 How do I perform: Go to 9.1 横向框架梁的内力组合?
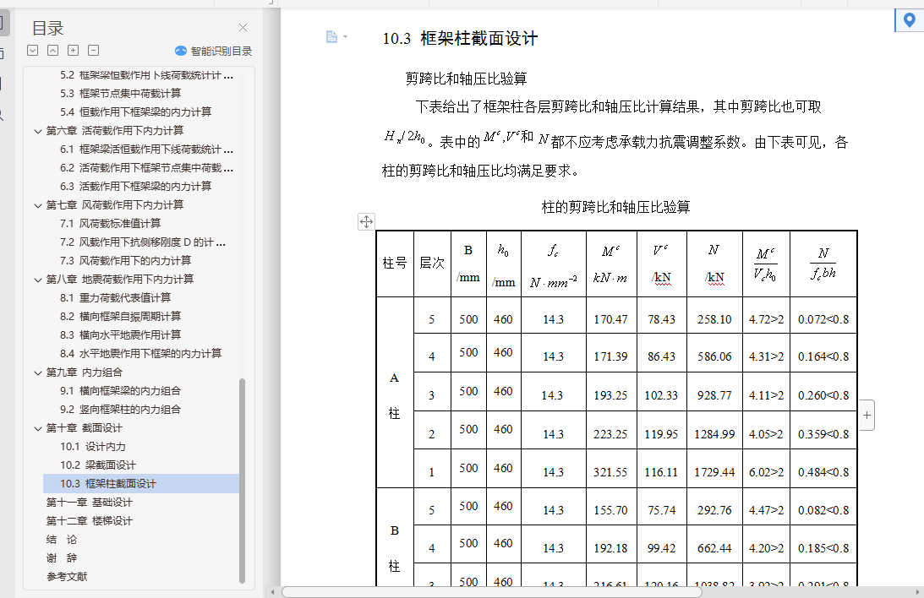(x=120, y=391)
